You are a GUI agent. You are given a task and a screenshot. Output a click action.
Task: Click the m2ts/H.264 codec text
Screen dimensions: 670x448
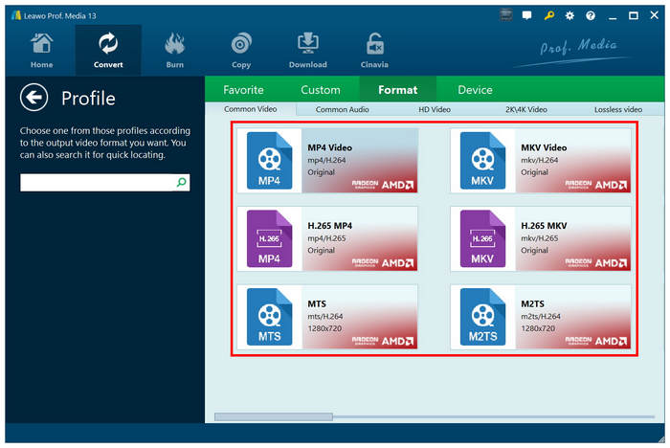click(x=541, y=316)
